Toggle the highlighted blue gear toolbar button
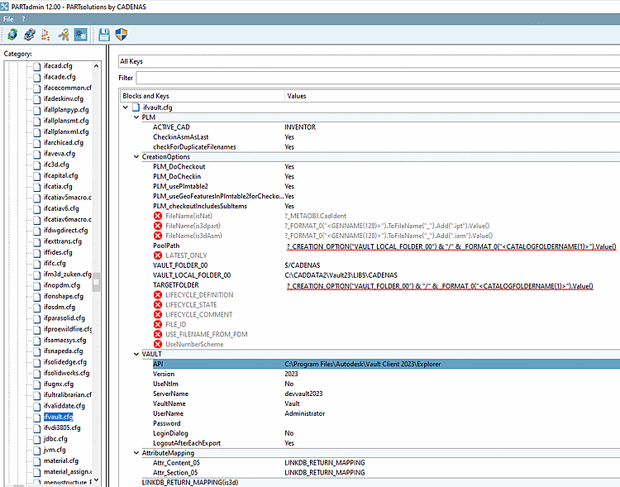This screenshot has width=620, height=487. [x=80, y=35]
